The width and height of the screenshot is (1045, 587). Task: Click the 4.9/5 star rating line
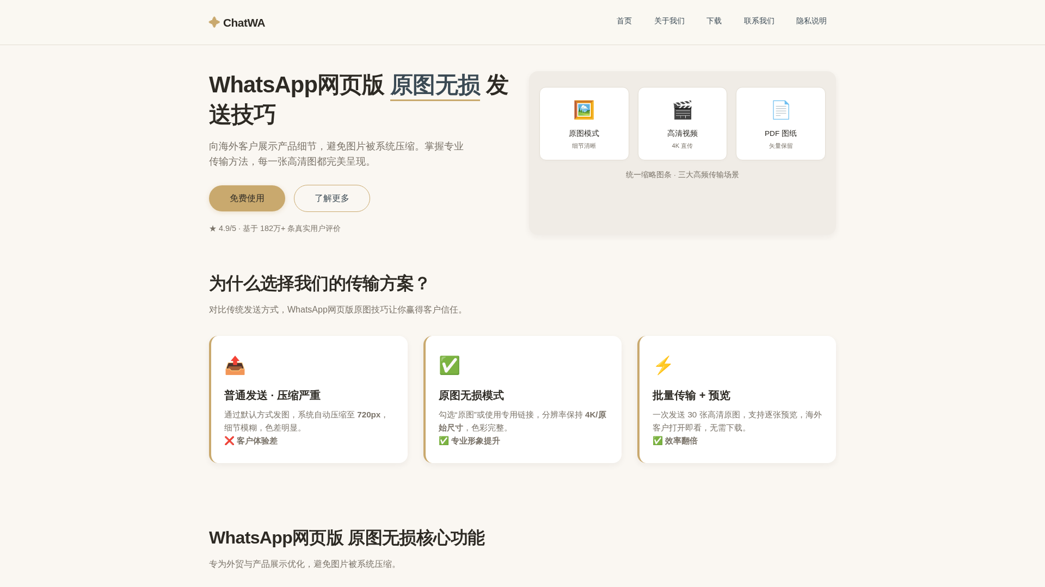click(275, 229)
